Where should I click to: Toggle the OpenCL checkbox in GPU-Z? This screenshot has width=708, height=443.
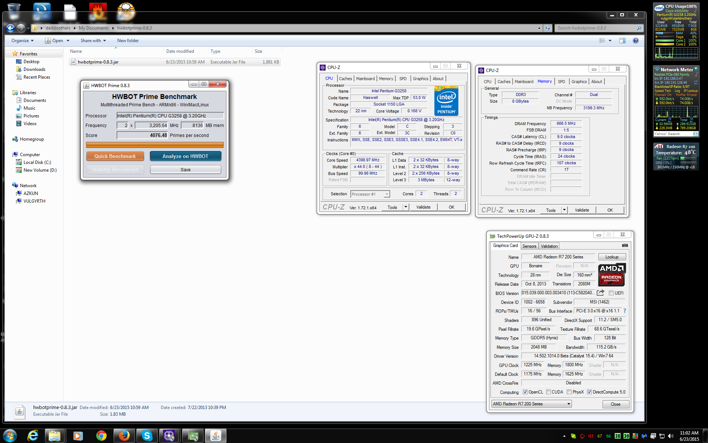(x=525, y=392)
